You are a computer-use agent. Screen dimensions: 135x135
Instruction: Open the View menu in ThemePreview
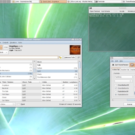click(121, 61)
